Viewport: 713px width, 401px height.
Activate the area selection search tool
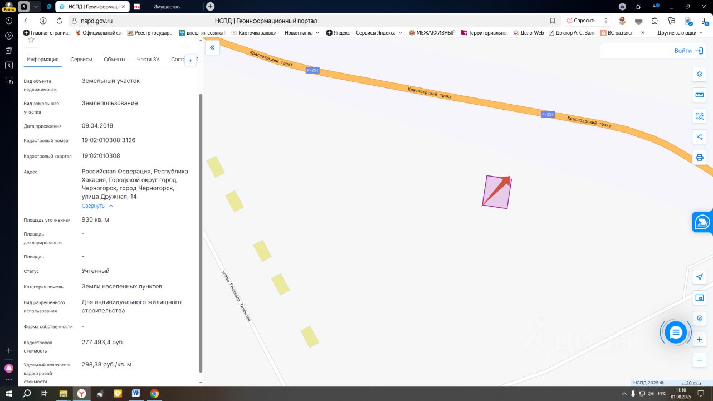coord(700,116)
